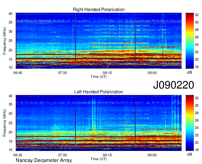
Task: Click the dB label under Left Handed colorbar
Action: click(190, 154)
